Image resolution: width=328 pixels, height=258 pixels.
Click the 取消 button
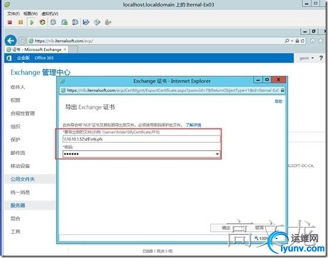tap(259, 228)
